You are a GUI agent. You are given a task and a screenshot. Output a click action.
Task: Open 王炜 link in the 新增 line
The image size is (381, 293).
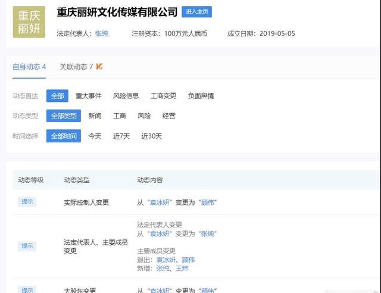tap(182, 269)
